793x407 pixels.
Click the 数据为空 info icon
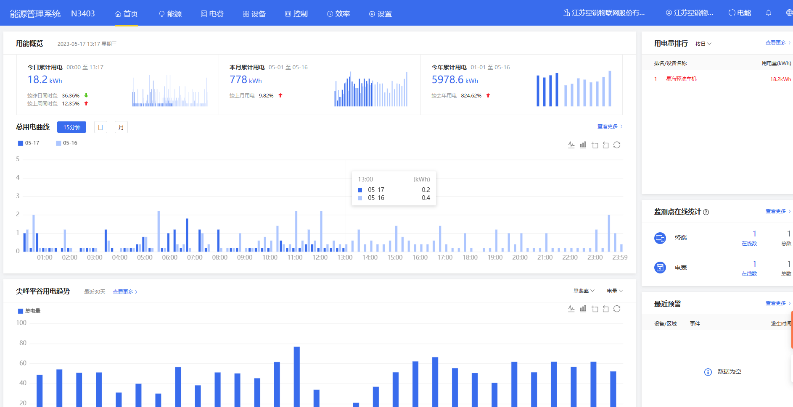pyautogui.click(x=708, y=372)
